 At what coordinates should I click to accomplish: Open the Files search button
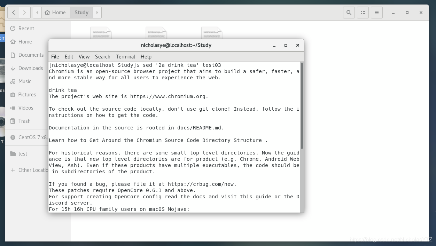[349, 13]
